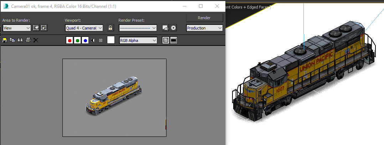Toggle the green channel display

tap(77, 41)
